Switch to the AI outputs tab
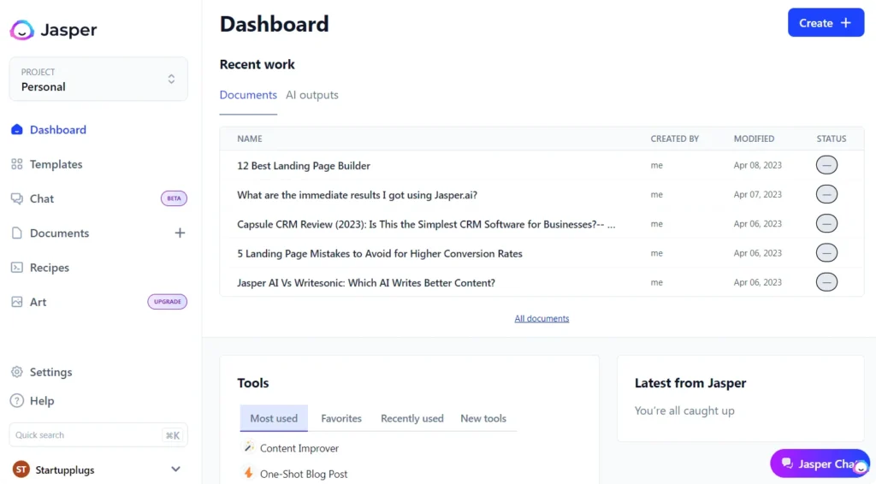The height and width of the screenshot is (484, 876). (312, 95)
